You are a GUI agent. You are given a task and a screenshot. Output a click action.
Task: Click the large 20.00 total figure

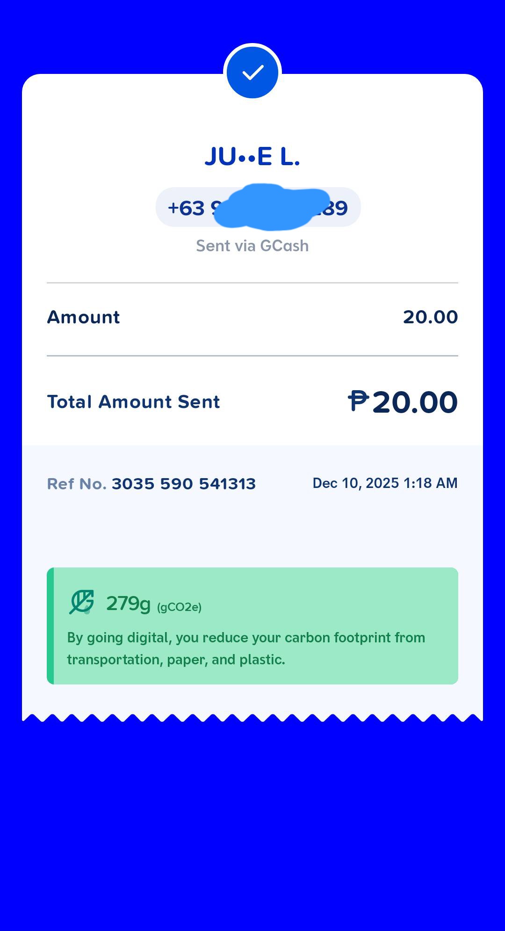click(x=415, y=402)
